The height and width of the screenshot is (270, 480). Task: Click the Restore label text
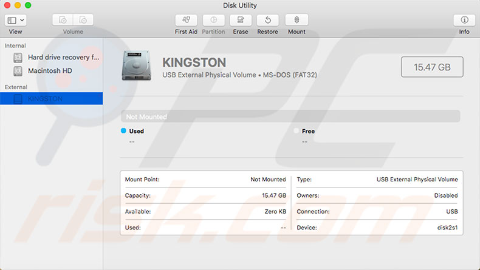point(267,32)
